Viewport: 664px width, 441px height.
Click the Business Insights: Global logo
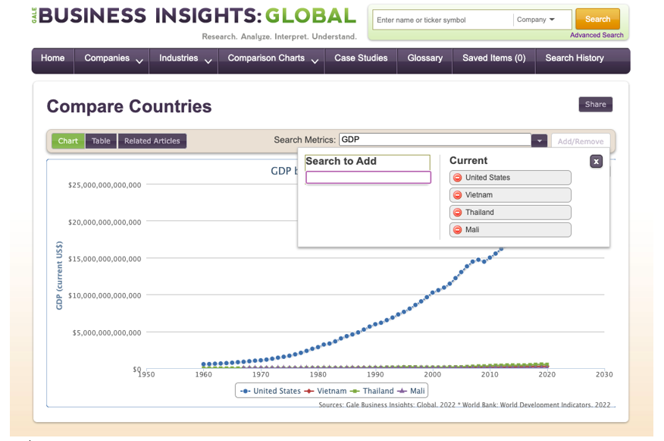coord(189,17)
